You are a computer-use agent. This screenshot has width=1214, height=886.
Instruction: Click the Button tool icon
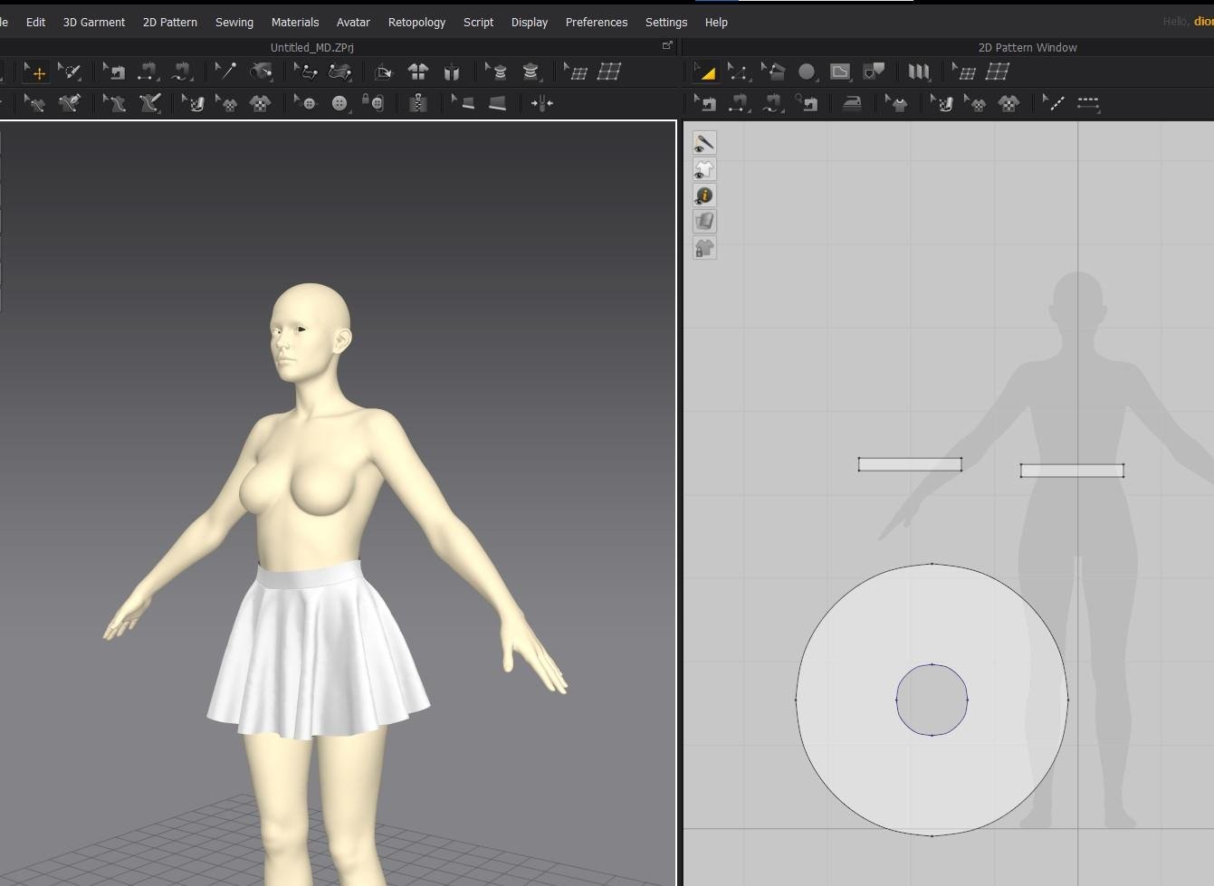pyautogui.click(x=339, y=104)
